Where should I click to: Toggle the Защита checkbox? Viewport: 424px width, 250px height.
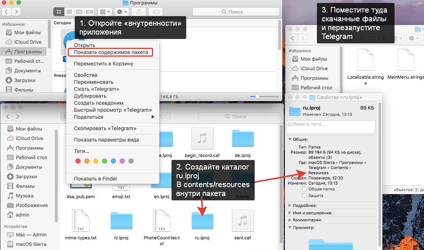tap(304, 196)
